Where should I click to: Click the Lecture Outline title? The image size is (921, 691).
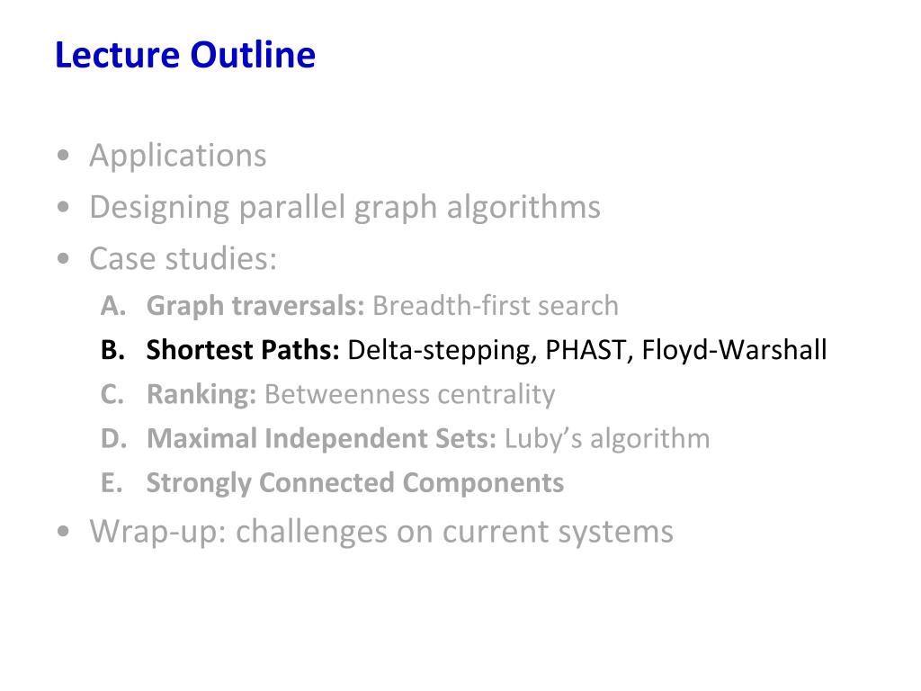185,55
